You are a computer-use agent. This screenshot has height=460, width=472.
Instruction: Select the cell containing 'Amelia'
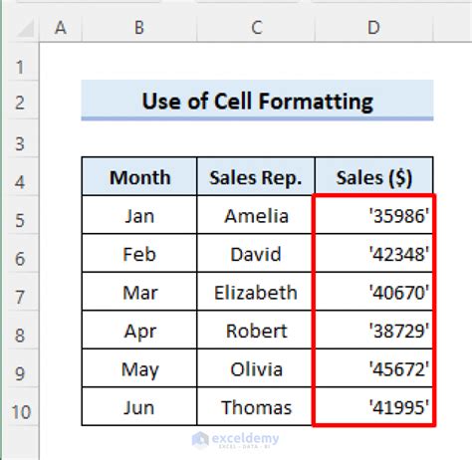[x=256, y=215]
